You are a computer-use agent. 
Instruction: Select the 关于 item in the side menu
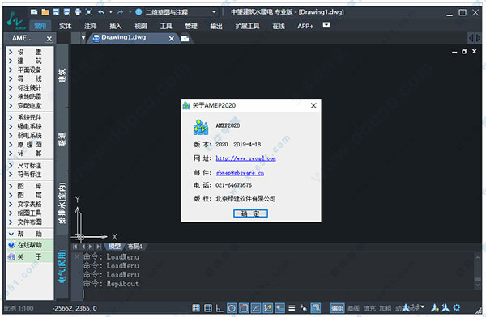[x=30, y=256]
